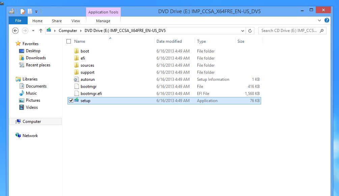
Task: Open the Videos library
Action: click(32, 107)
